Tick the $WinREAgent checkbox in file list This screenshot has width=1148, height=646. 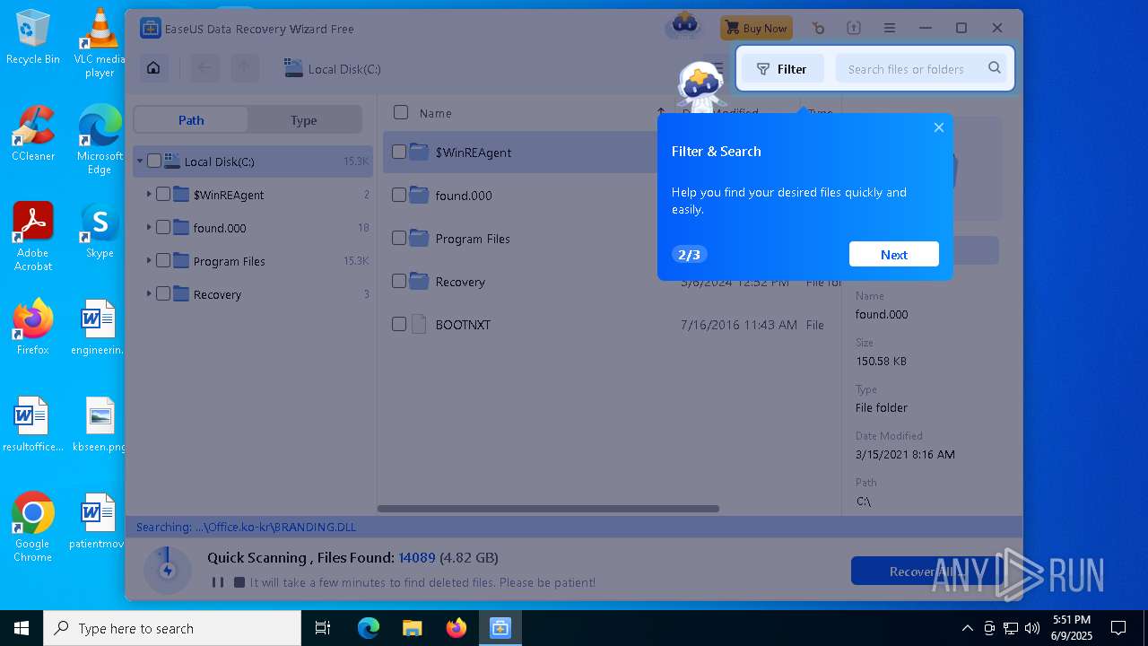click(x=399, y=152)
